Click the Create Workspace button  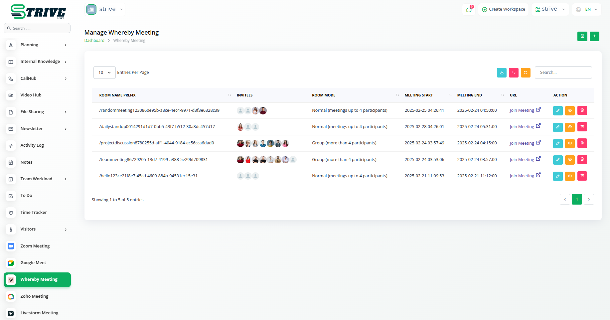[503, 9]
